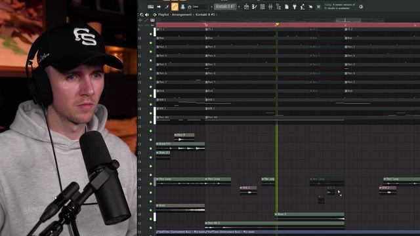This screenshot has width=420, height=236.
Task: Open the newer version available news message
Action: point(340,7)
